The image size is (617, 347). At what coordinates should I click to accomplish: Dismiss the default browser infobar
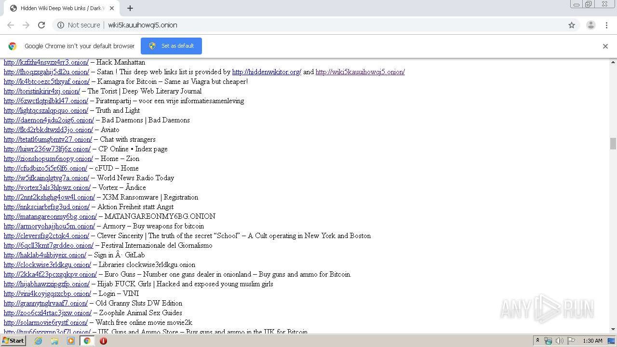coord(605,46)
